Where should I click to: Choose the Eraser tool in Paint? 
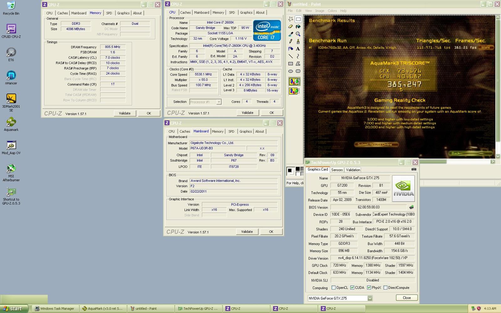(x=291, y=27)
